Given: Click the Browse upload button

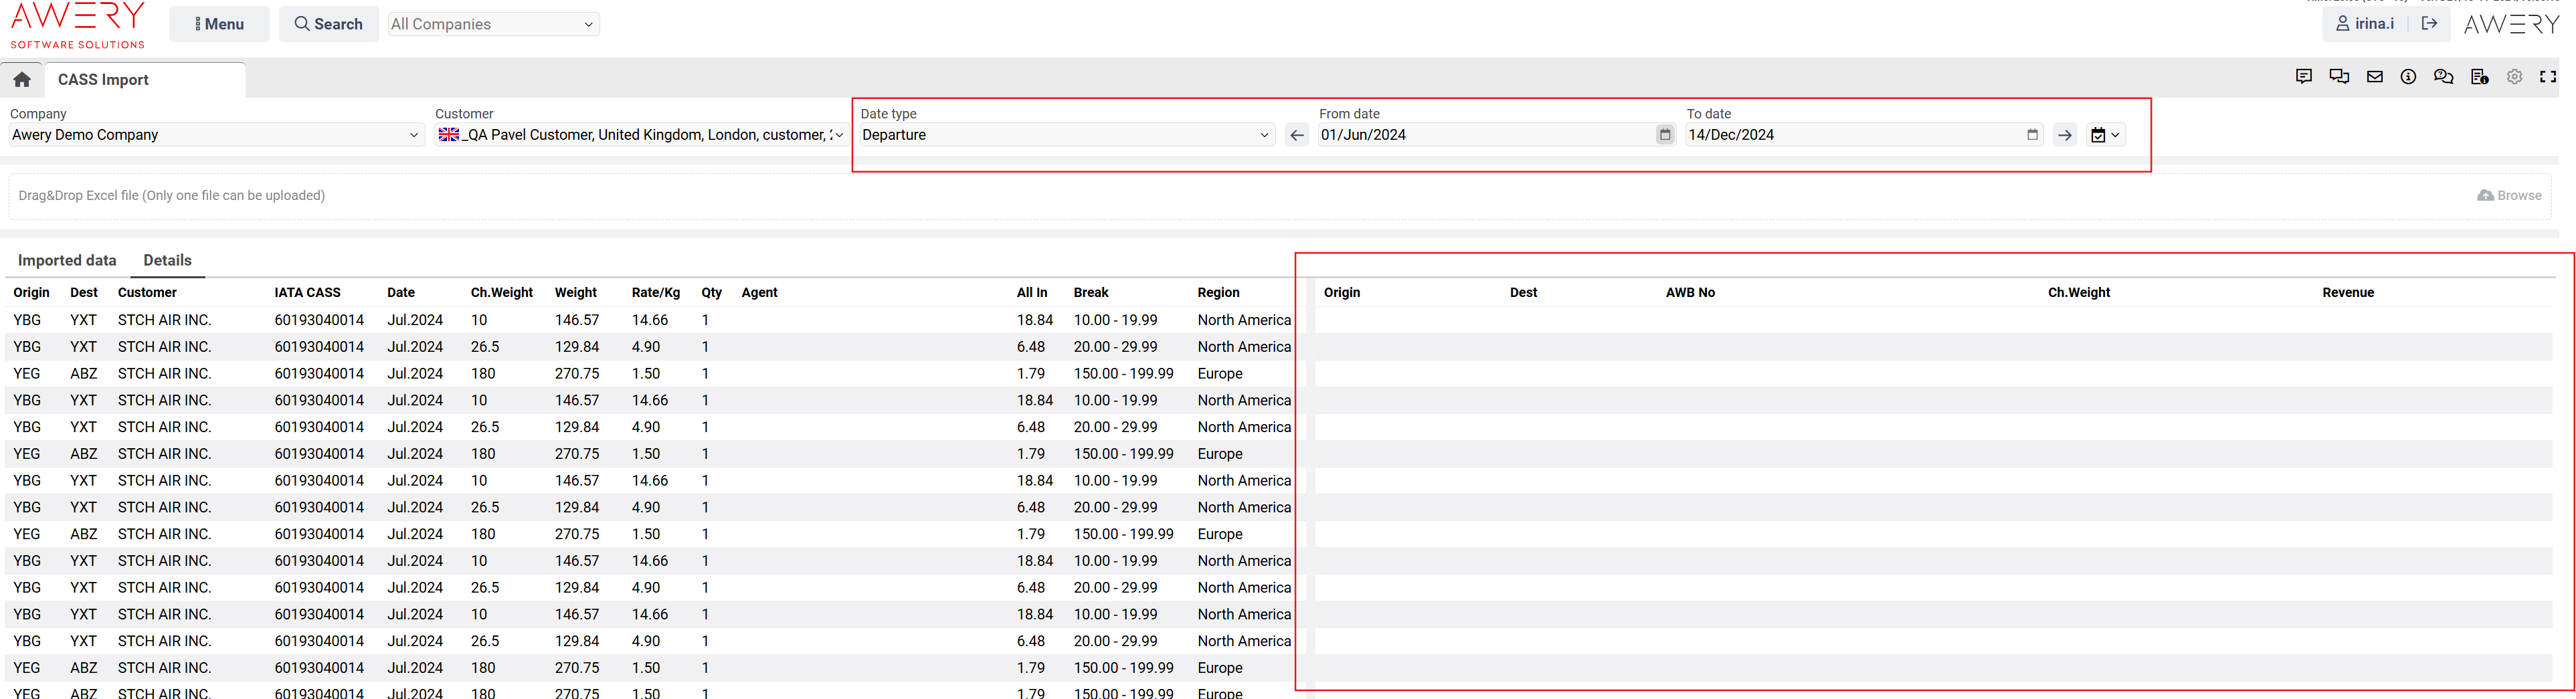Looking at the screenshot, I should coord(2508,196).
